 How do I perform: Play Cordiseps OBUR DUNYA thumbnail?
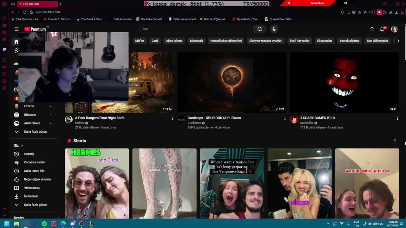232,82
